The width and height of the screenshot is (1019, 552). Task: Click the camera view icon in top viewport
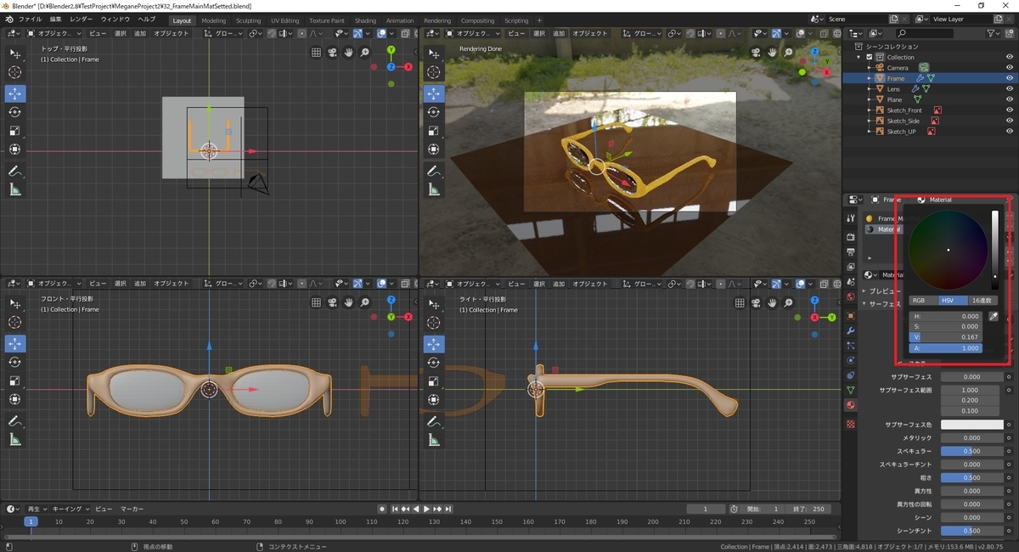(x=333, y=53)
